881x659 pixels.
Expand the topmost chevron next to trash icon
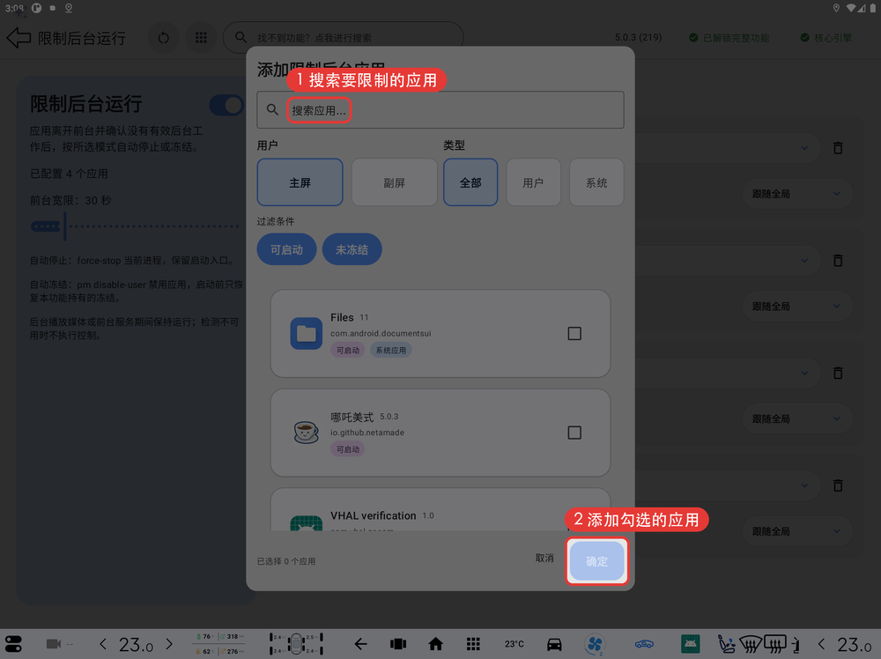point(804,148)
